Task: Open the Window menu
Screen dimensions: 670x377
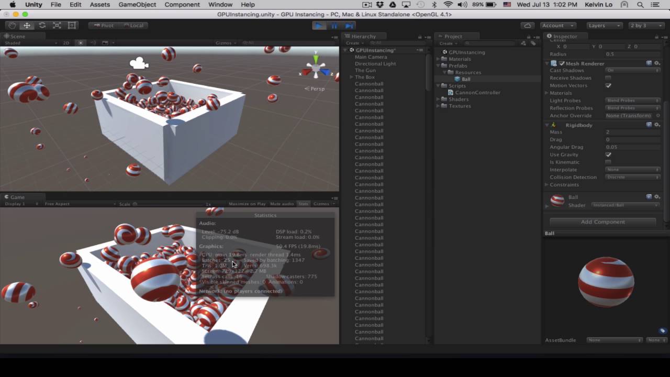Action: click(220, 5)
